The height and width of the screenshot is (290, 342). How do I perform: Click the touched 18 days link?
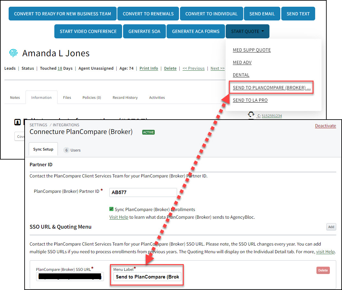(x=60, y=68)
